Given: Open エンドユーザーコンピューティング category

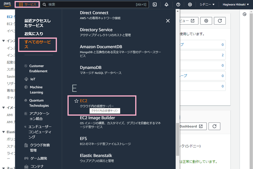Looking at the screenshot, I should tap(40, 132).
